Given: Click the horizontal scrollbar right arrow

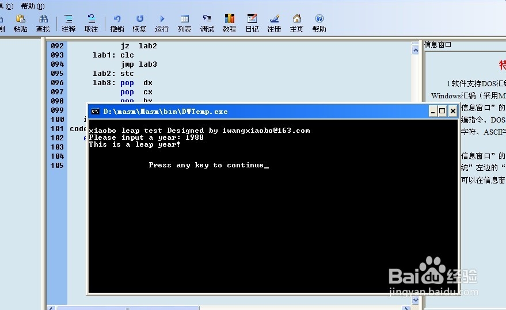Looking at the screenshot, I should coord(406,308).
